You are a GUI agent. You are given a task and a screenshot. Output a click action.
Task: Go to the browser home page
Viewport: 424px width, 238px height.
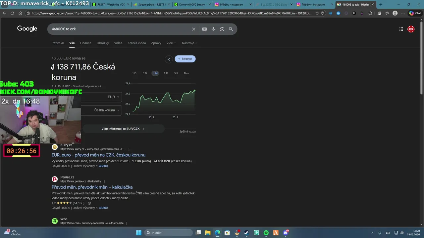pos(20,13)
